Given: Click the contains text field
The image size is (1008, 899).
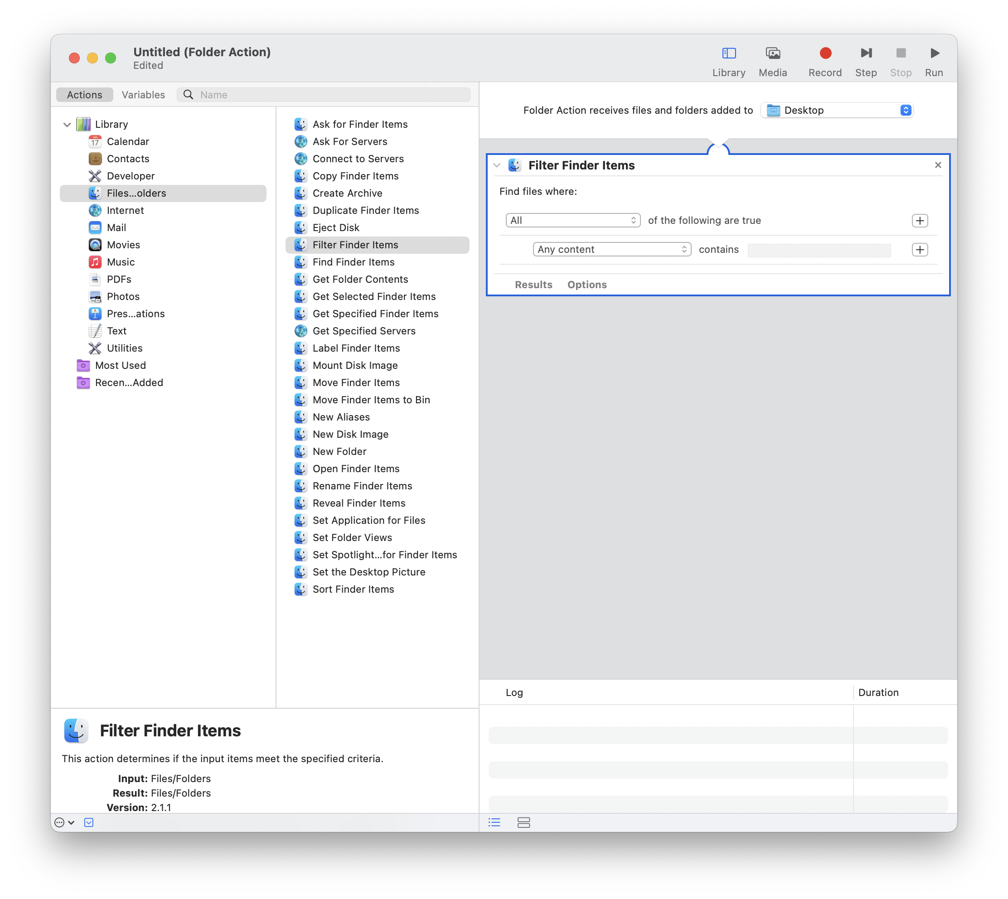Looking at the screenshot, I should point(819,250).
